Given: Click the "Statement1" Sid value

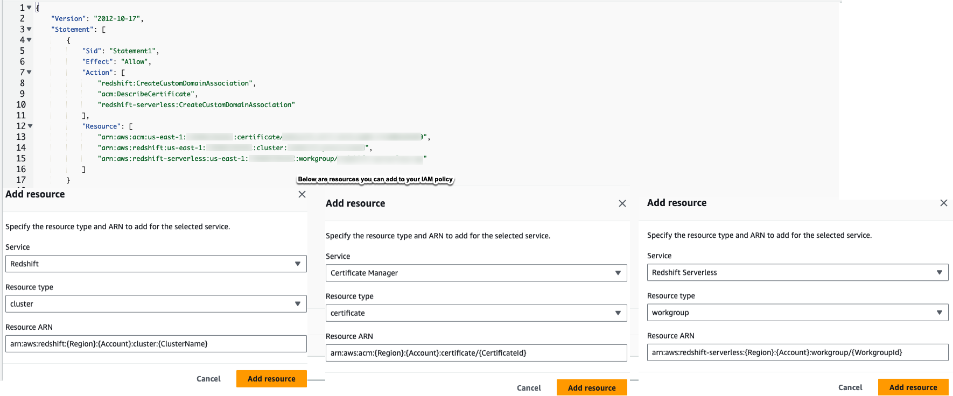Looking at the screenshot, I should 132,51.
